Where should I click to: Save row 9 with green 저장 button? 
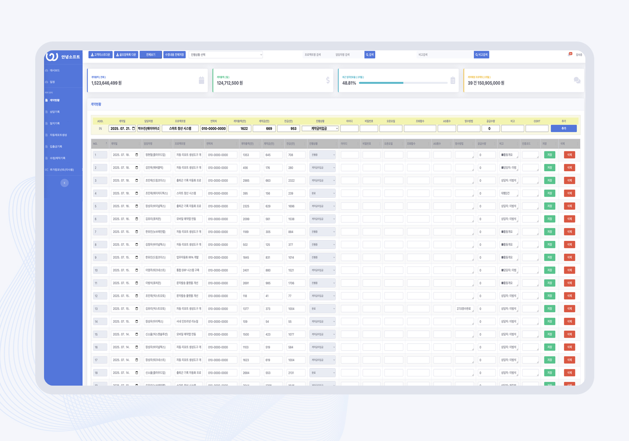coord(549,257)
